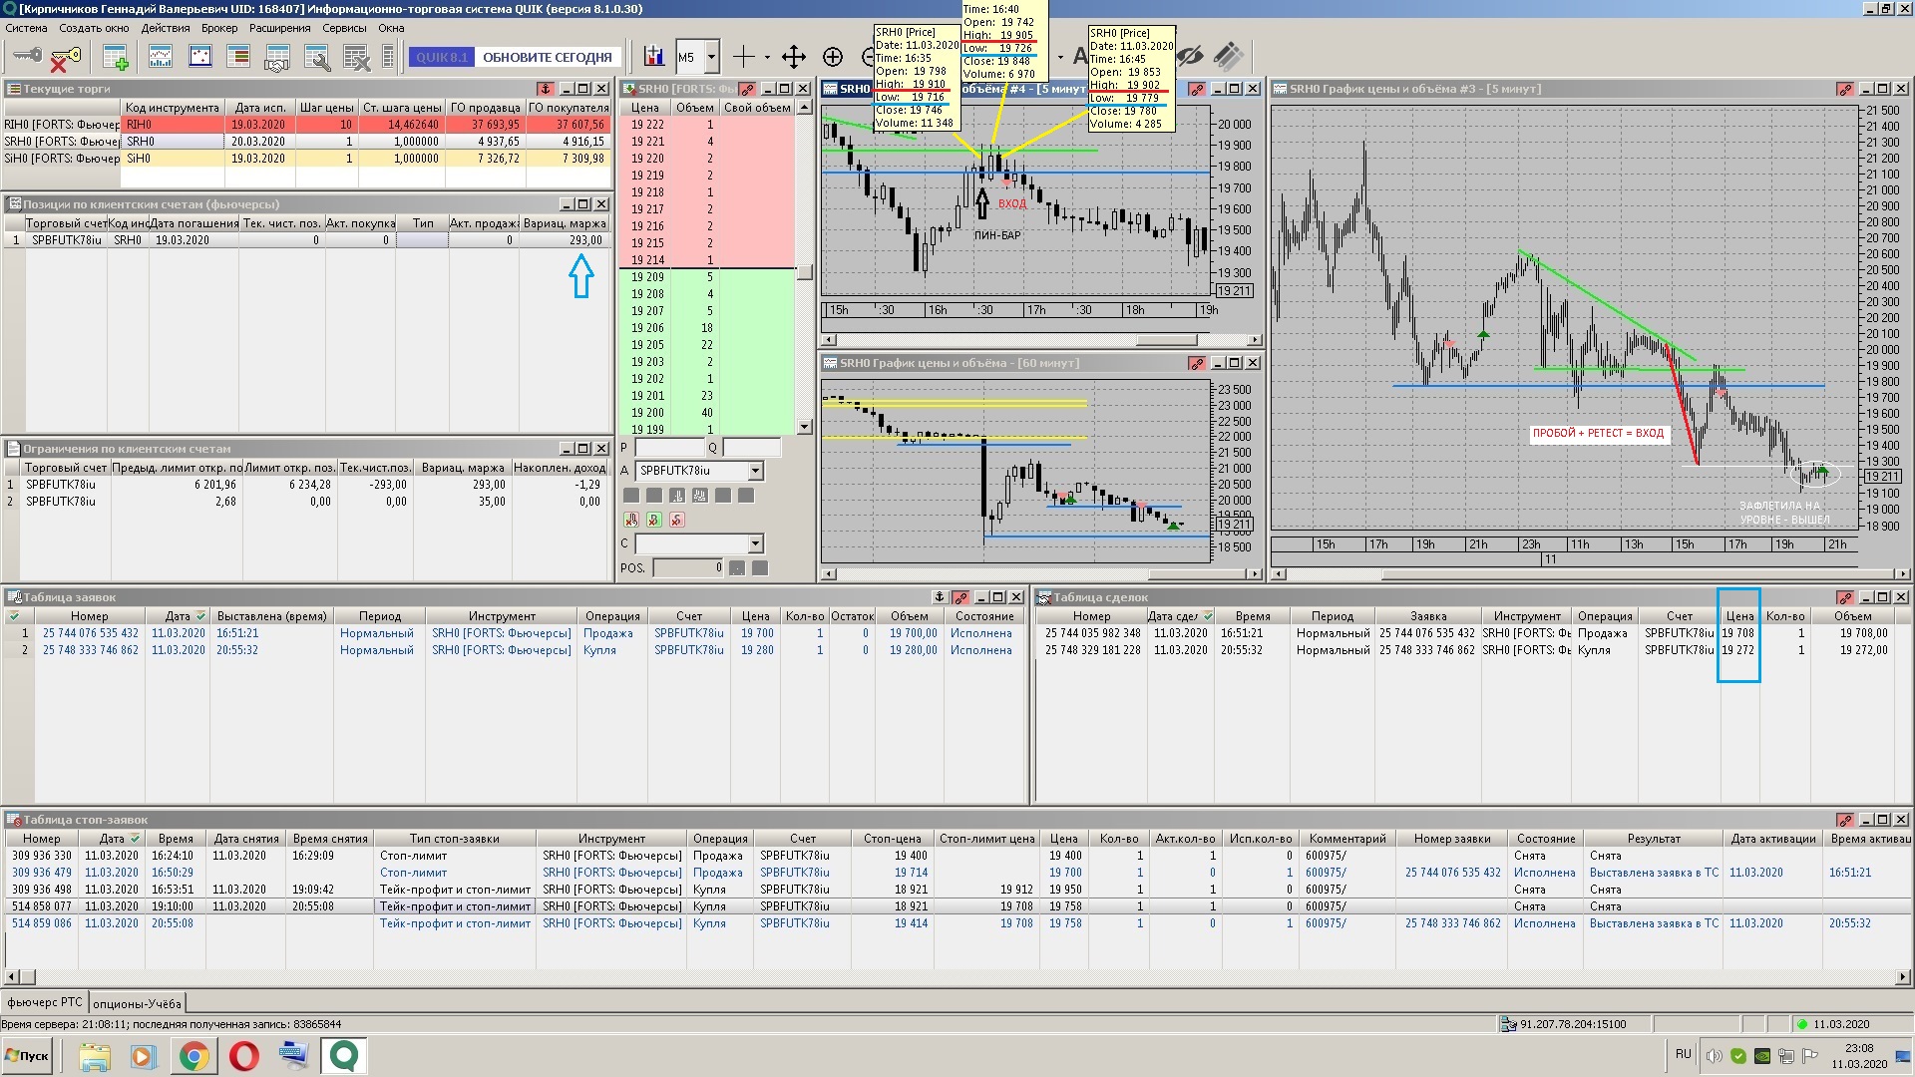
Task: Click the P price input field
Action: [x=669, y=448]
